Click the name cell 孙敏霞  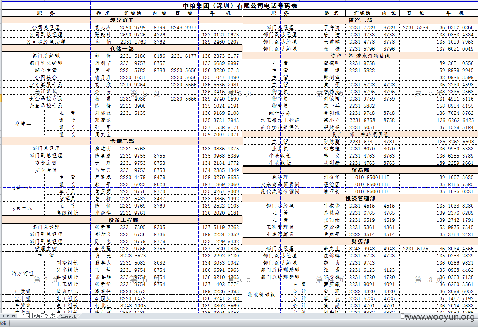click(x=332, y=142)
